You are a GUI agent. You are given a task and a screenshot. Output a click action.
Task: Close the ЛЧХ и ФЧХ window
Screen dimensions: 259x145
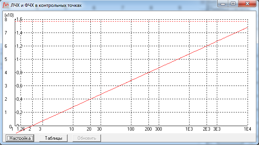coord(247,4)
